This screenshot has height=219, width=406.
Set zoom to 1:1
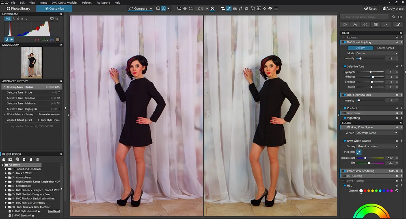click(x=191, y=9)
